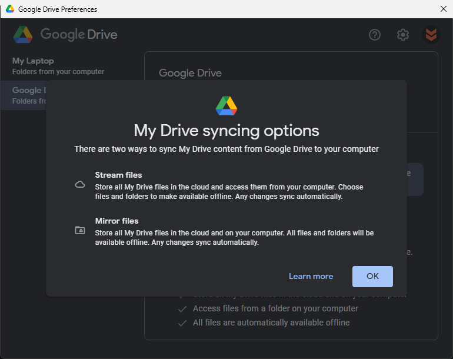Viewport: 453px width, 359px height.
Task: Click the Drive logo atop the dialog
Action: point(226,105)
